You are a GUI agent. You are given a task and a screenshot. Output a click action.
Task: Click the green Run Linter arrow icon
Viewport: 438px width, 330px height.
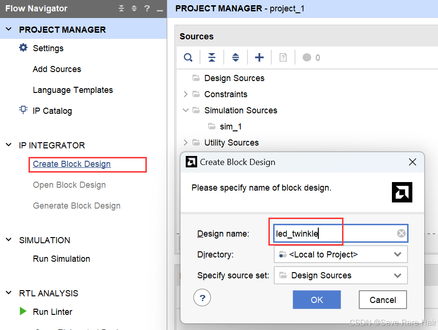(x=23, y=311)
